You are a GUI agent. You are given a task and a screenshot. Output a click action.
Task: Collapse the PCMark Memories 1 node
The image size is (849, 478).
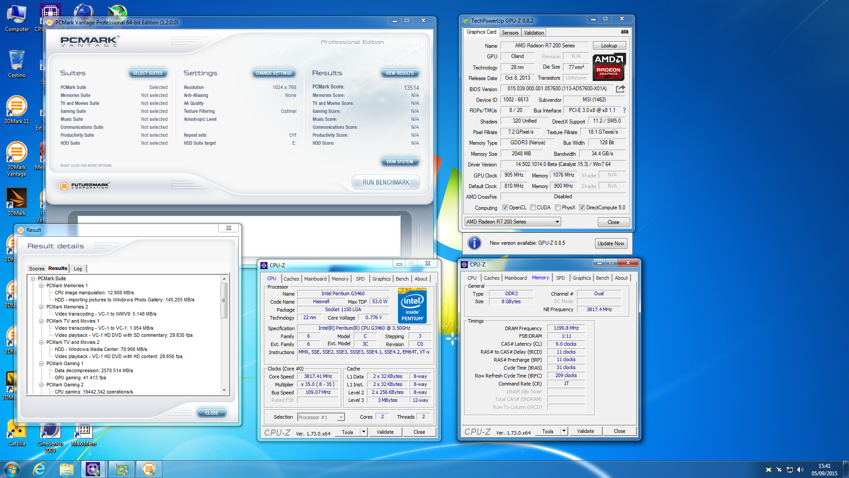point(42,285)
